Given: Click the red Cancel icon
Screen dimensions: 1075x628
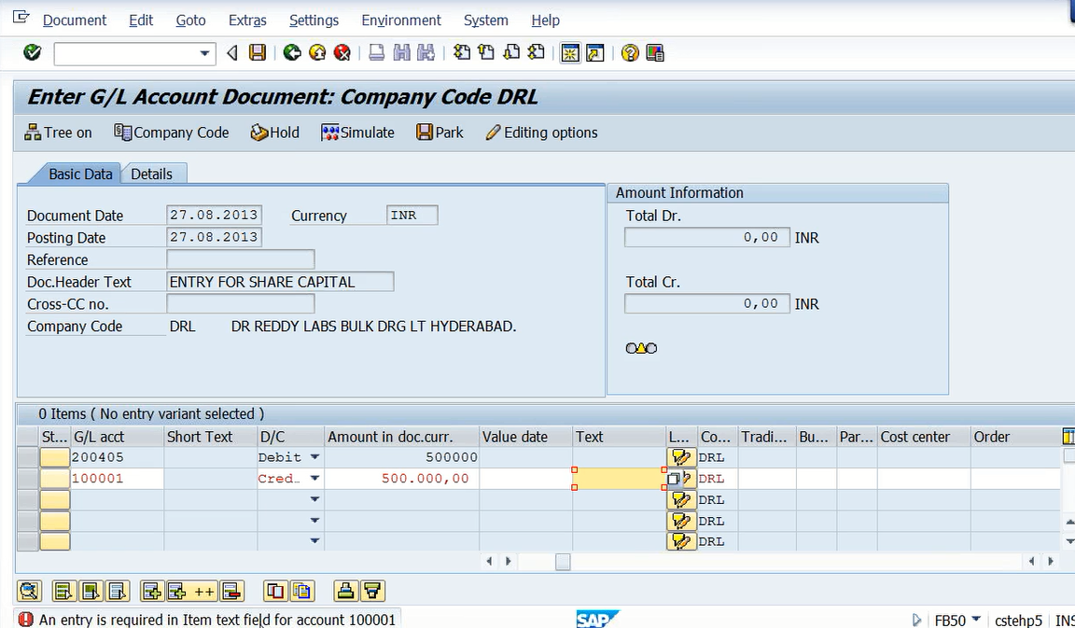Looking at the screenshot, I should (342, 53).
